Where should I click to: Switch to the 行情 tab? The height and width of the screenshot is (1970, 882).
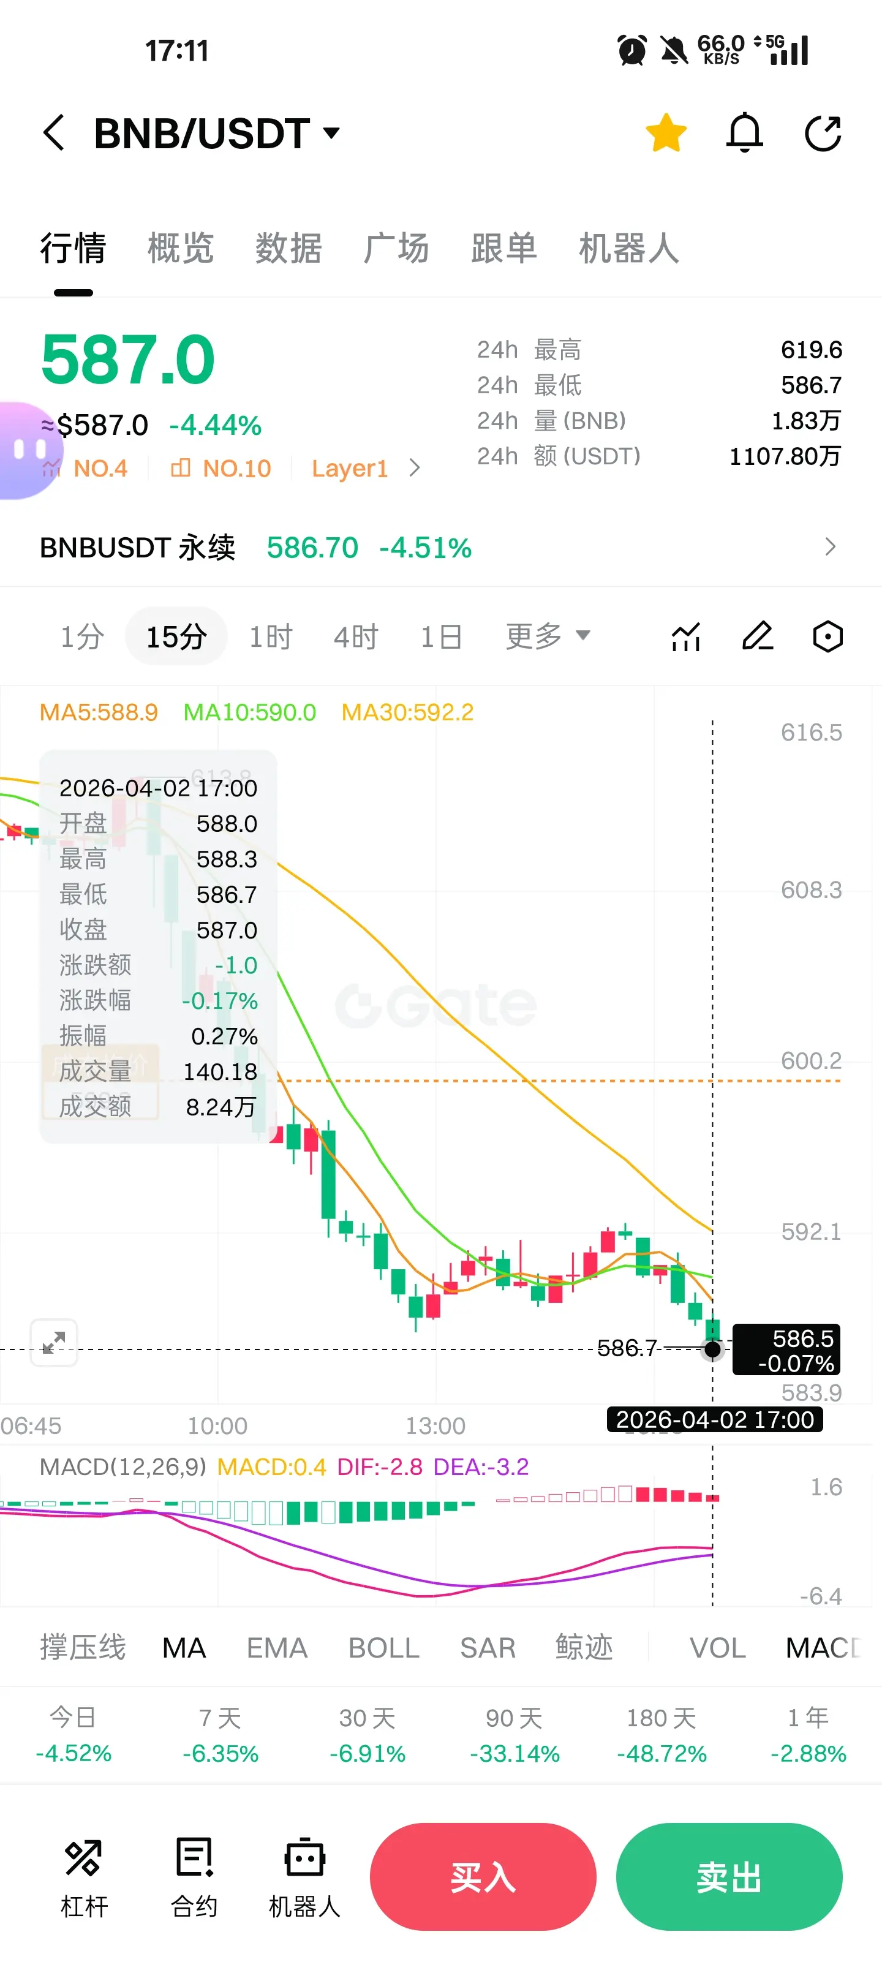pyautogui.click(x=73, y=249)
